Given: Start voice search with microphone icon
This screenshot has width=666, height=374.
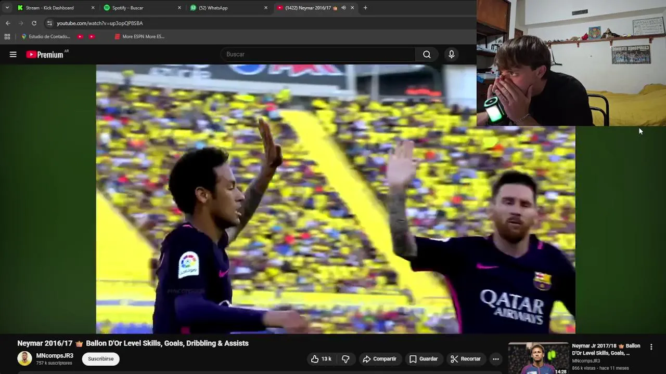Looking at the screenshot, I should (x=451, y=54).
